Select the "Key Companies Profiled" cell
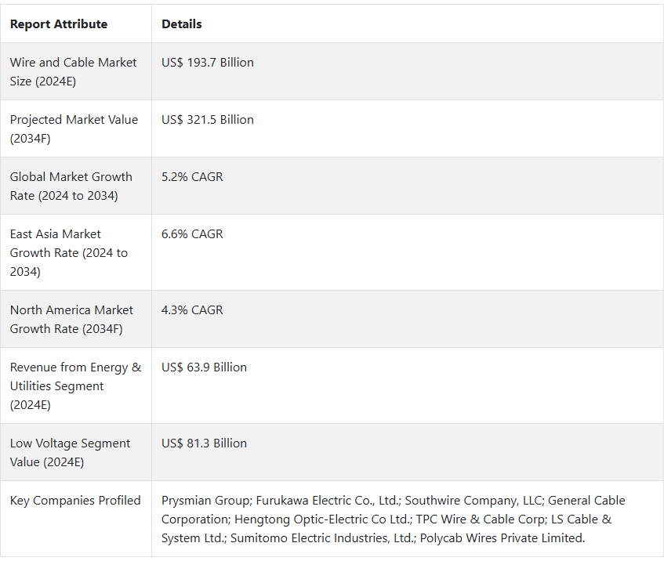The width and height of the screenshot is (664, 561). pos(75,501)
